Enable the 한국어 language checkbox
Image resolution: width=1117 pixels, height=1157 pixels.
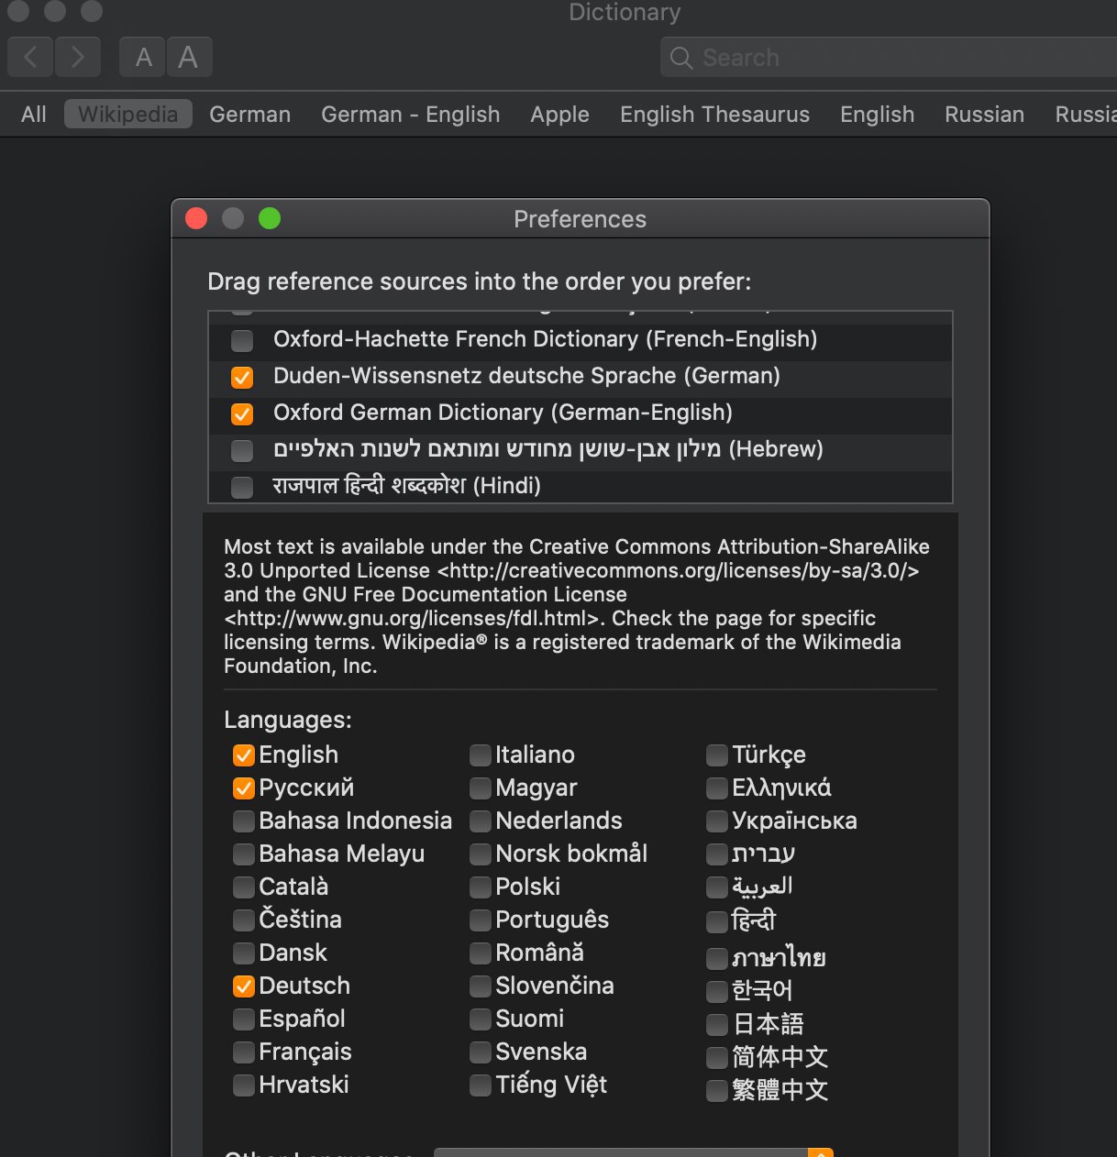pos(717,992)
